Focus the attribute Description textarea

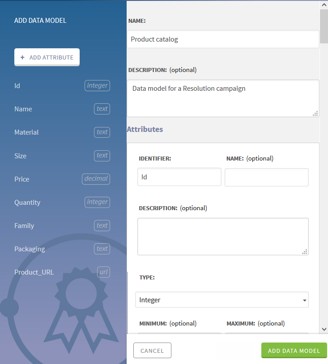tap(223, 237)
